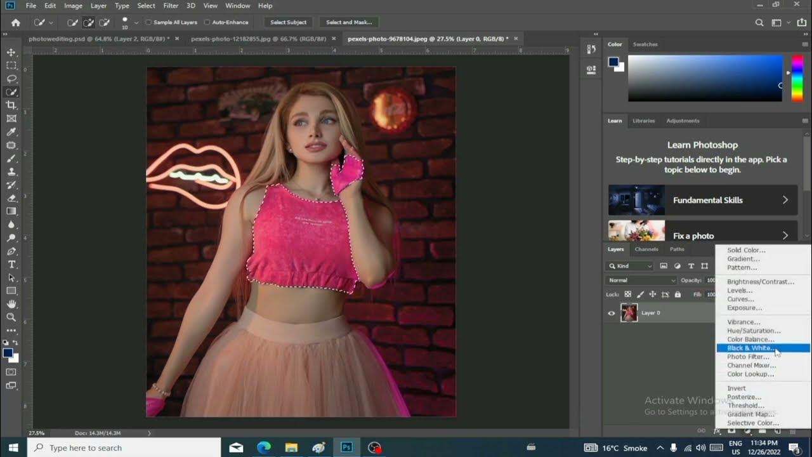Select the Eraser tool
The width and height of the screenshot is (812, 457).
(x=11, y=198)
